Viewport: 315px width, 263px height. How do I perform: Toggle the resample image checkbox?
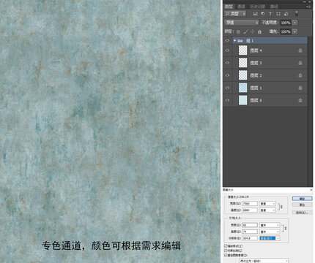click(226, 255)
